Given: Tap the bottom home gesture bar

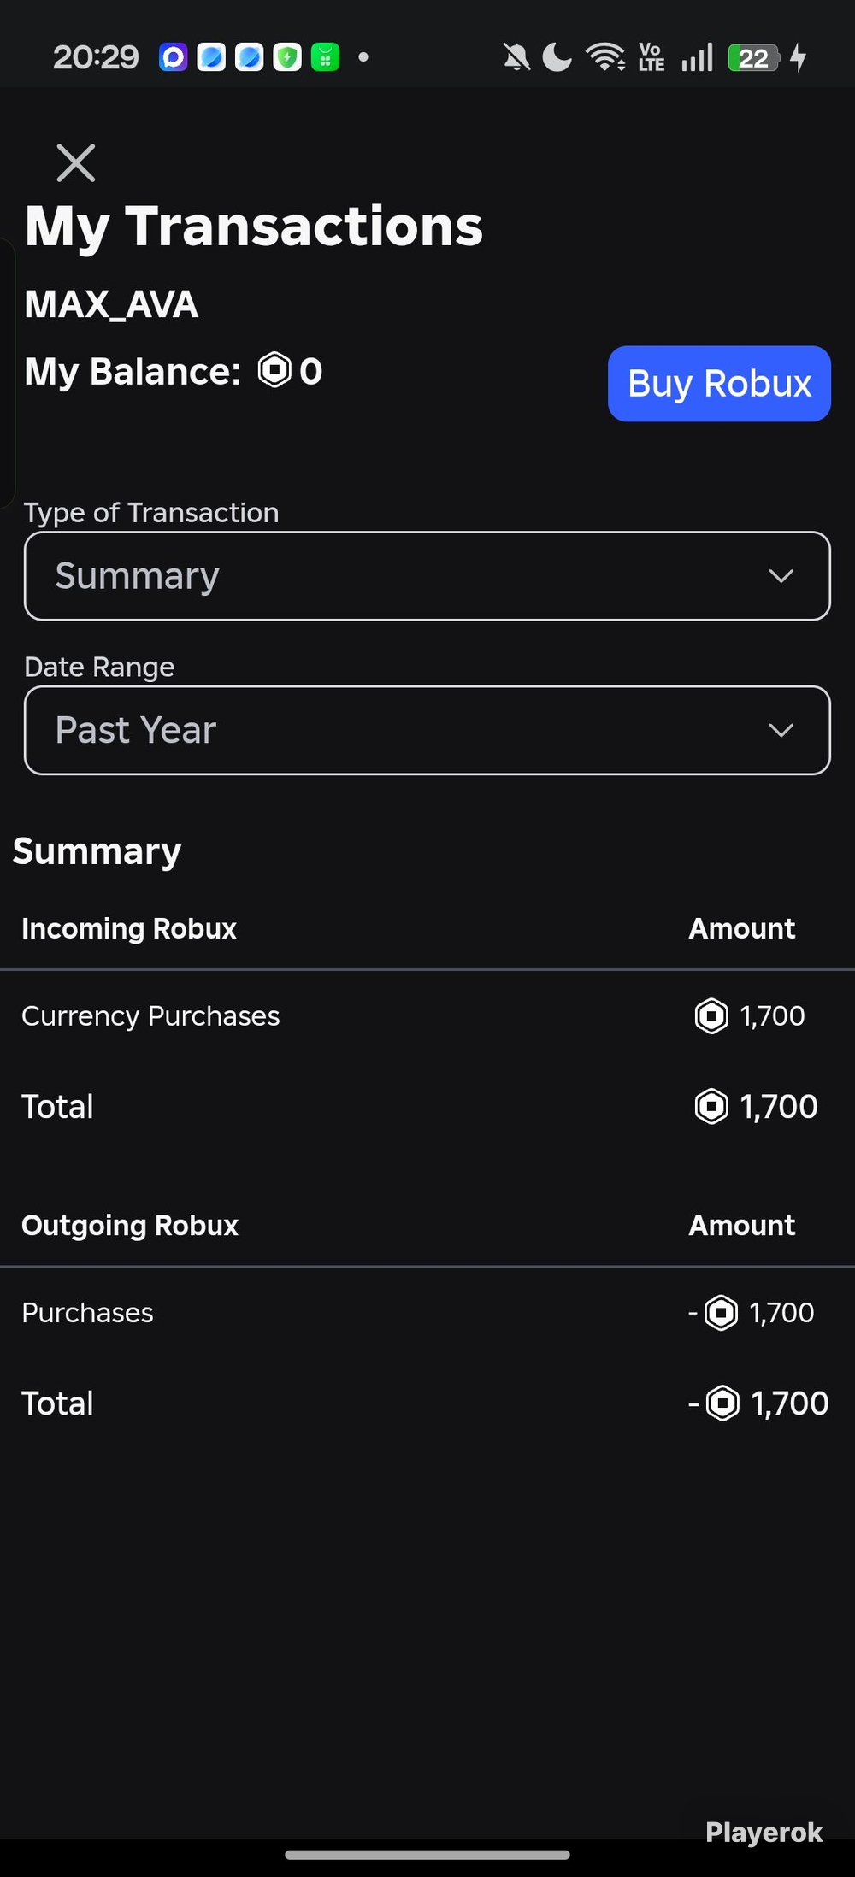Looking at the screenshot, I should coord(427,1855).
